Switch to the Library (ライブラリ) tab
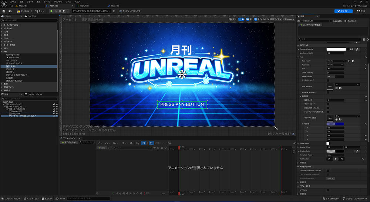This screenshot has width=370, height=202. tap(31, 17)
